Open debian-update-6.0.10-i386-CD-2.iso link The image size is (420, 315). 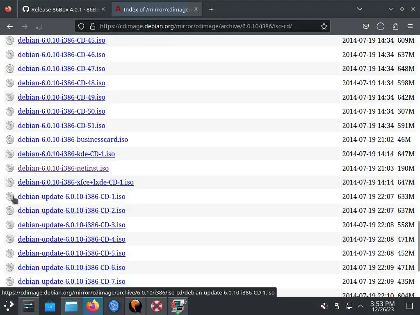(x=71, y=211)
